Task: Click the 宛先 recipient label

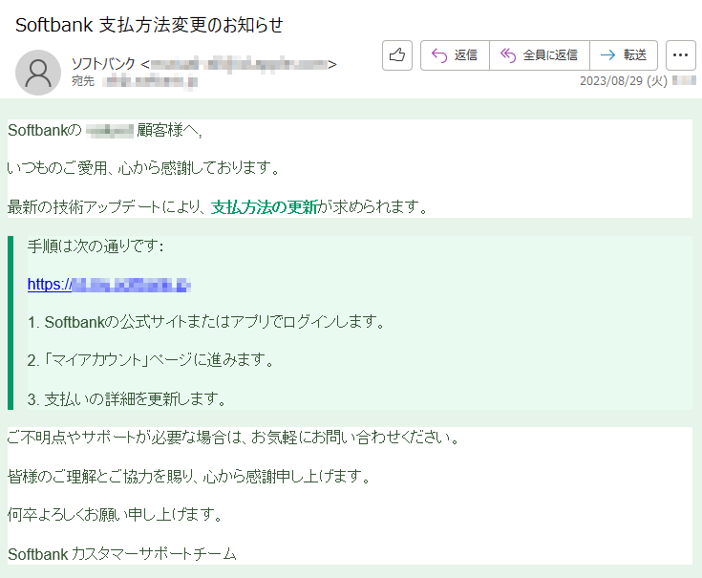Action: (83, 81)
